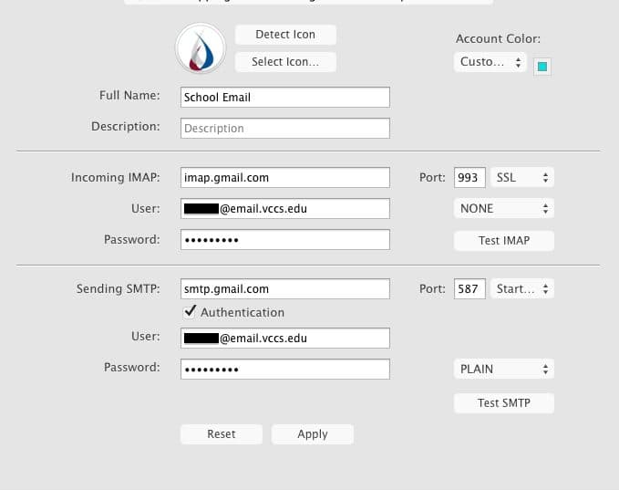This screenshot has width=619, height=490.
Task: Open the IMAP NONE authentication dropdown
Action: point(504,208)
